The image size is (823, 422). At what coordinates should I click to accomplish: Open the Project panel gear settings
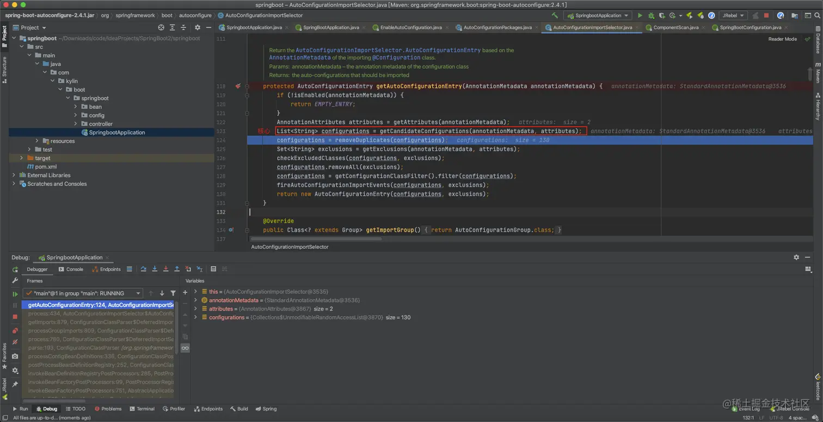(197, 27)
